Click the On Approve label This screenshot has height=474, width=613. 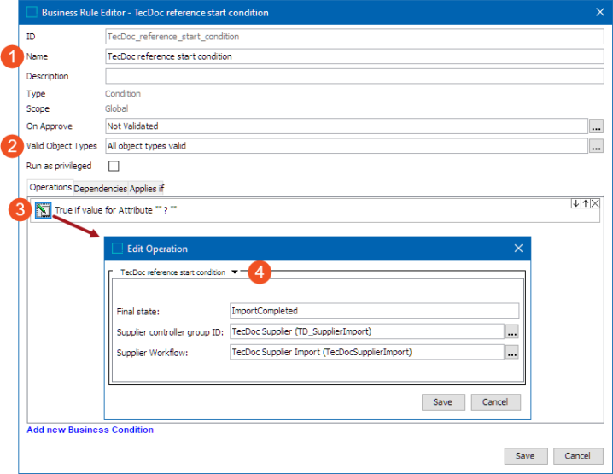click(x=50, y=126)
